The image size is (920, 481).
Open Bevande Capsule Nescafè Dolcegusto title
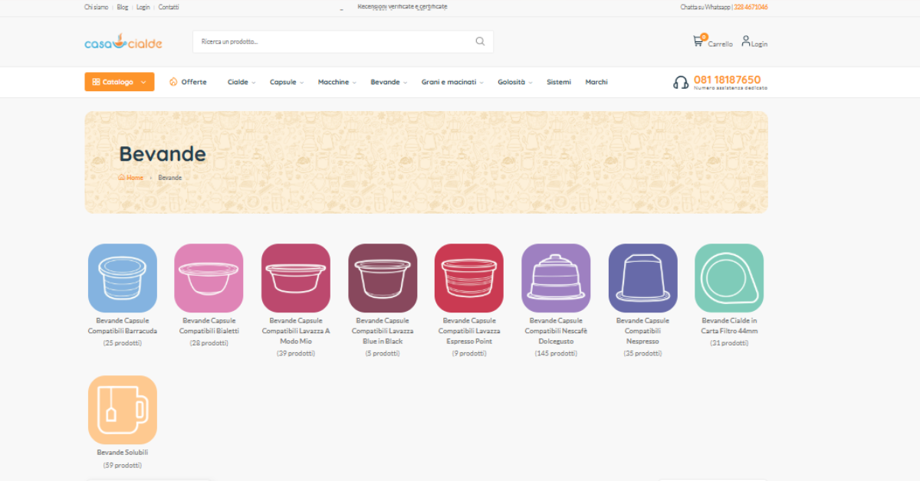point(556,331)
